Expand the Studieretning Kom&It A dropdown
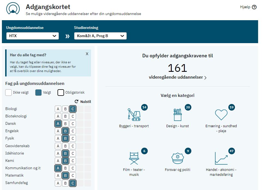This screenshot has width=263, height=190. click(100, 36)
